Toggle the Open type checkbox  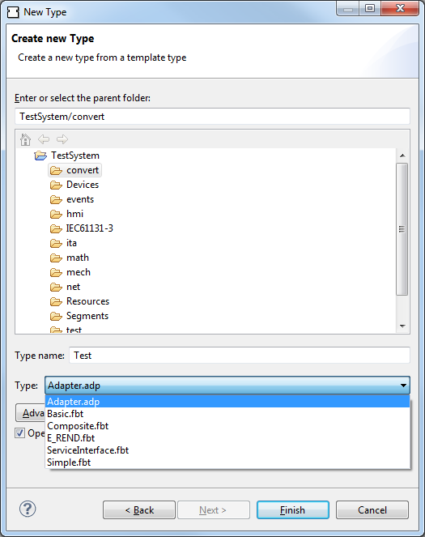[20, 433]
